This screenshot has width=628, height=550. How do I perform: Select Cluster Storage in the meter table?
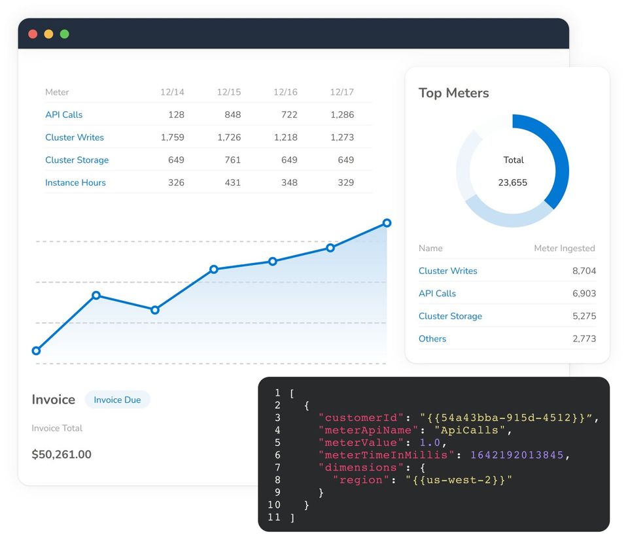pos(77,160)
